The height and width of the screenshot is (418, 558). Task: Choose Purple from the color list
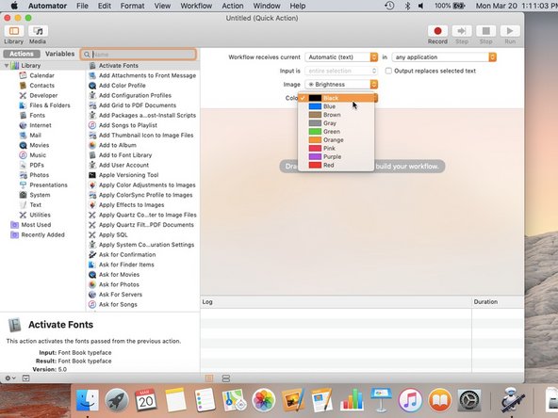point(336,156)
